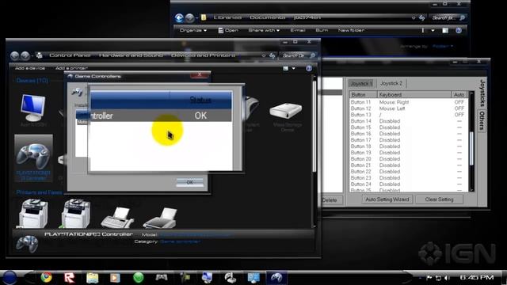Click E-mail in explorer toolbar

pos(298,30)
